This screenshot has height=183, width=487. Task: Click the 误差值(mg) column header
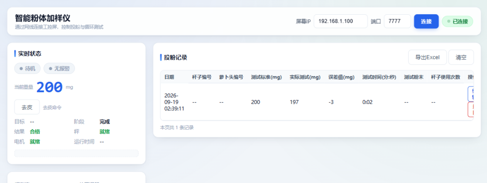[342, 77]
